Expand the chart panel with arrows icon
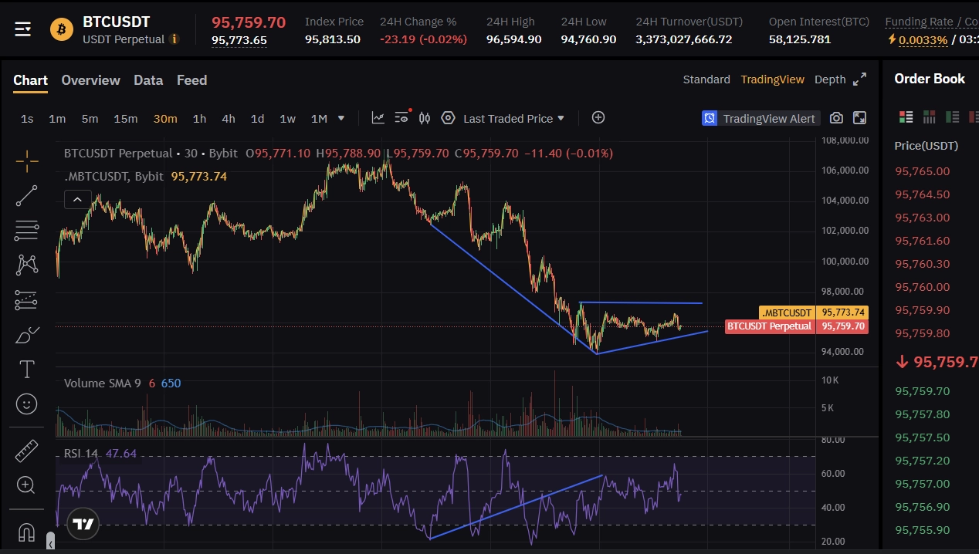This screenshot has width=979, height=554. click(x=859, y=79)
